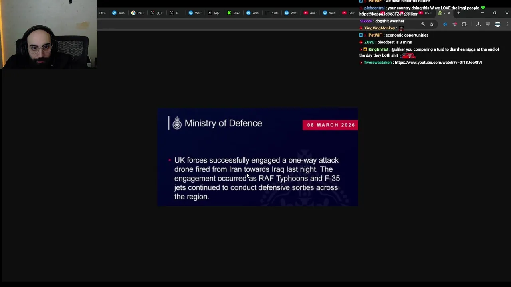Open the Extensions puzzle-piece menu
The image size is (511, 287).
point(464,24)
